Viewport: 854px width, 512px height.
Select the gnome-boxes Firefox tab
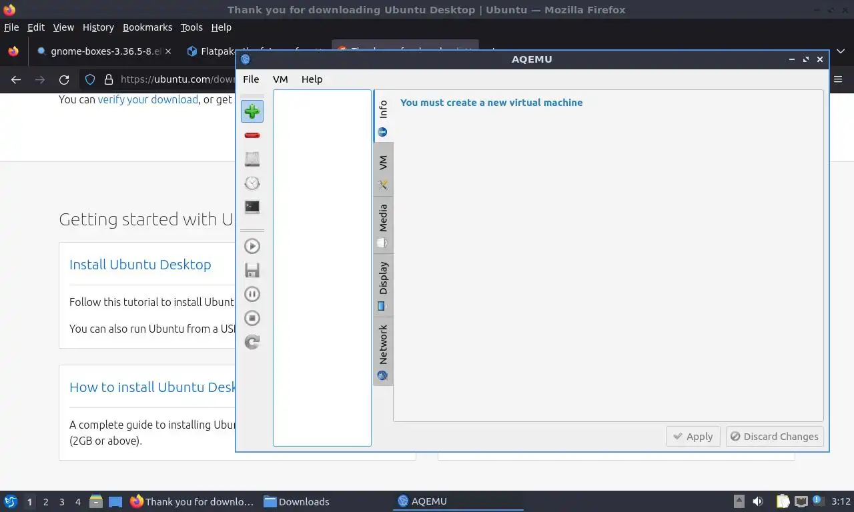coord(103,51)
